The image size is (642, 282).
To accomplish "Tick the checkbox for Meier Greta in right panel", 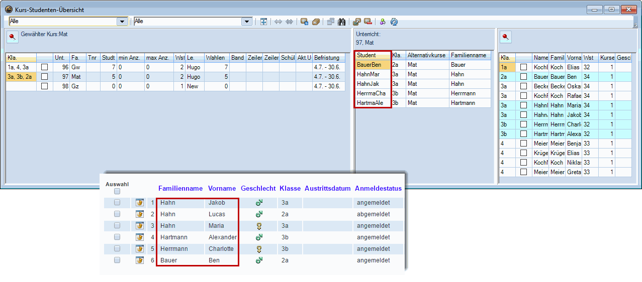I will coord(523,172).
